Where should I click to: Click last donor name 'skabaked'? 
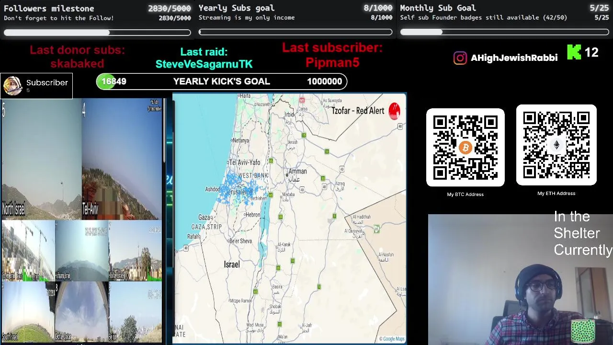[x=77, y=64]
